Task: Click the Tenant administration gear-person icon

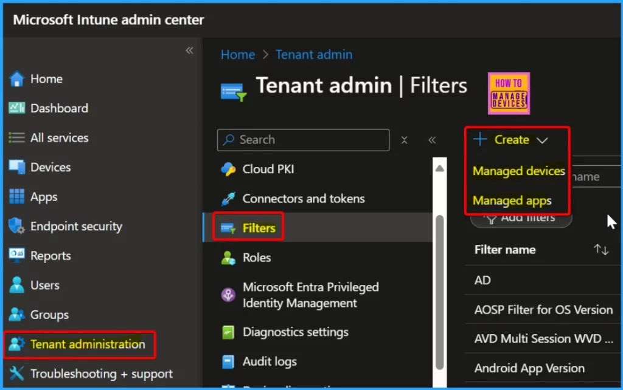Action: [x=16, y=344]
